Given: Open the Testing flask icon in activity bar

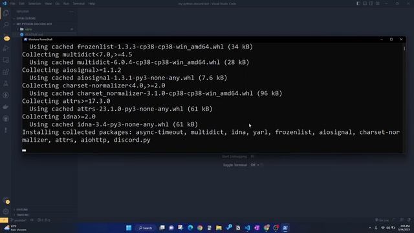Looking at the screenshot, I should coord(6,83).
